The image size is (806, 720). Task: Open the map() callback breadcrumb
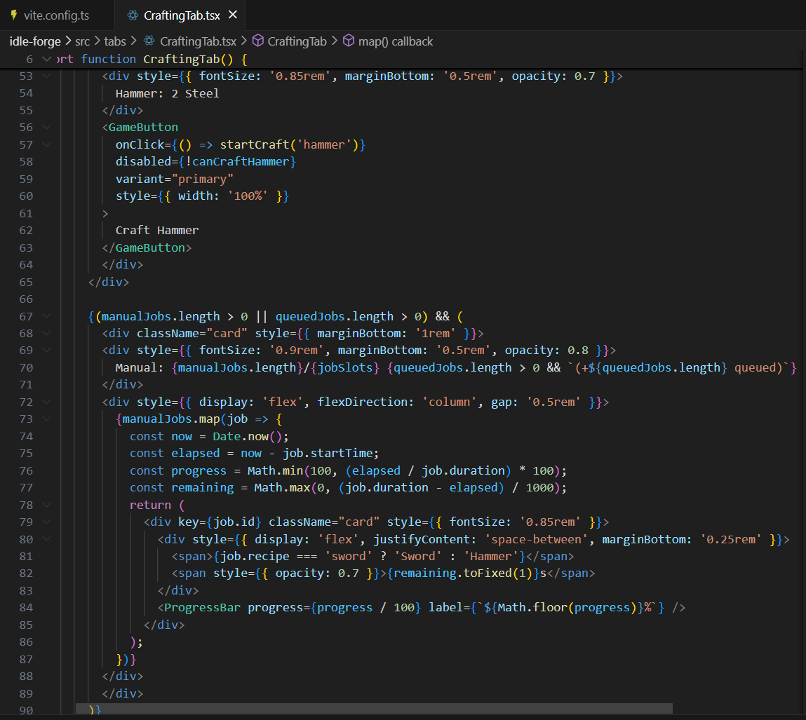pos(395,41)
